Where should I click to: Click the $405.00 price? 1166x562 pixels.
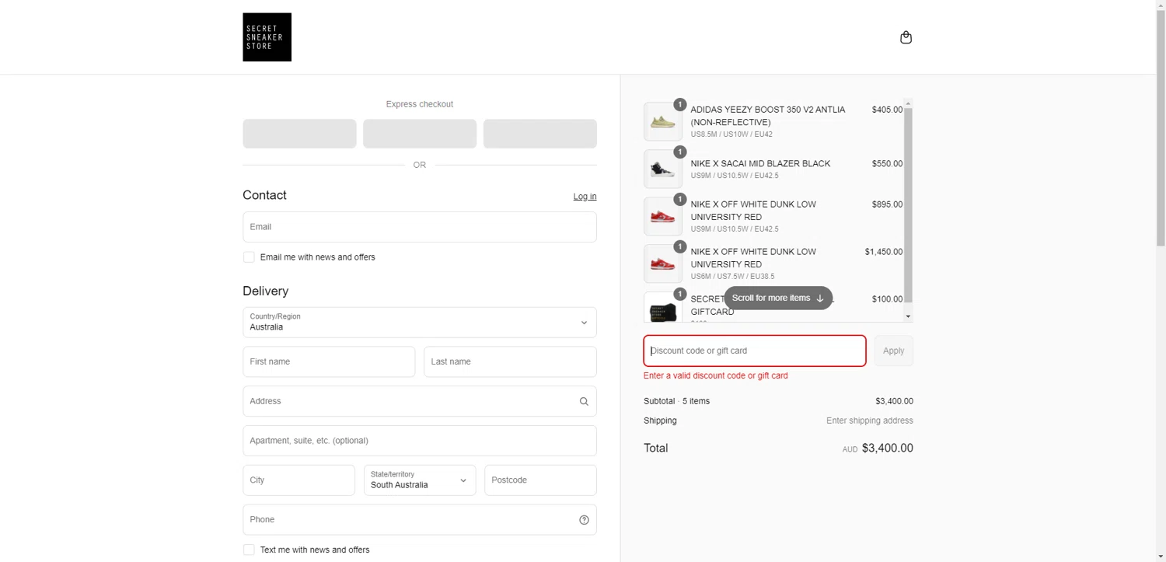click(887, 110)
